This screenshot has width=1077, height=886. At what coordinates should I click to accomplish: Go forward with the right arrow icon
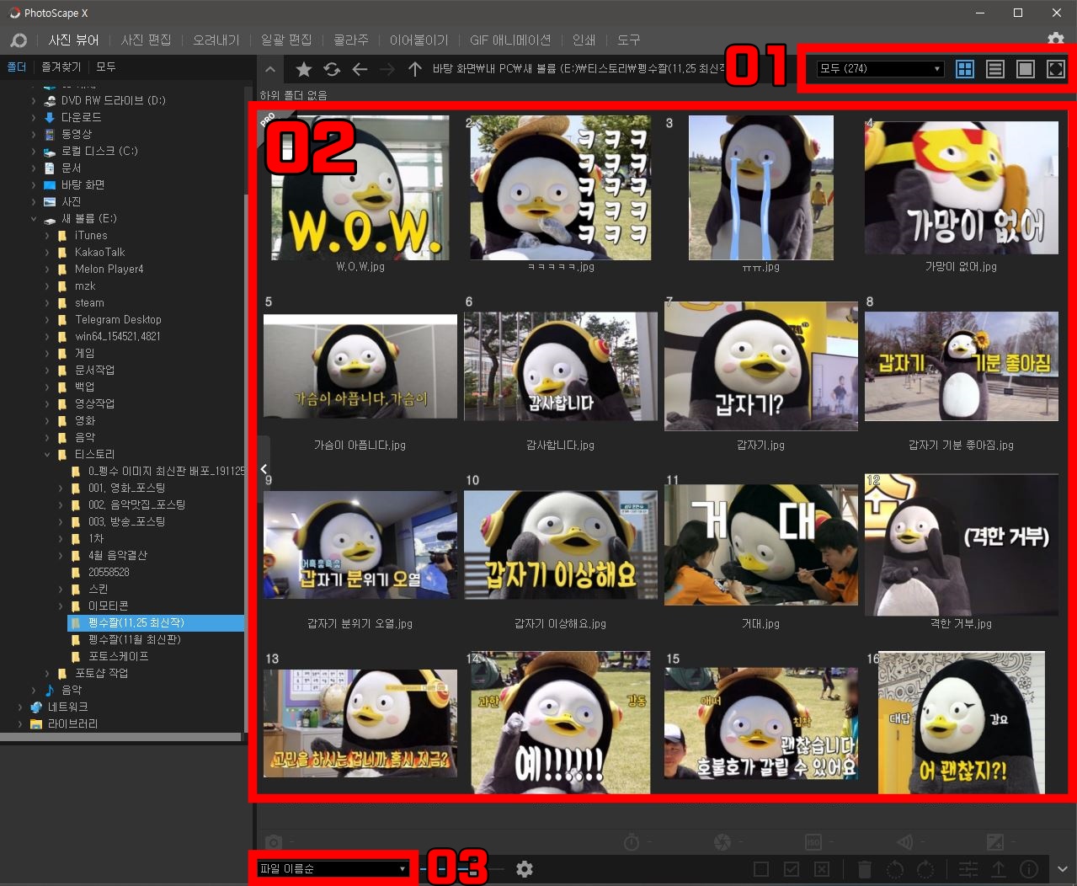click(387, 69)
